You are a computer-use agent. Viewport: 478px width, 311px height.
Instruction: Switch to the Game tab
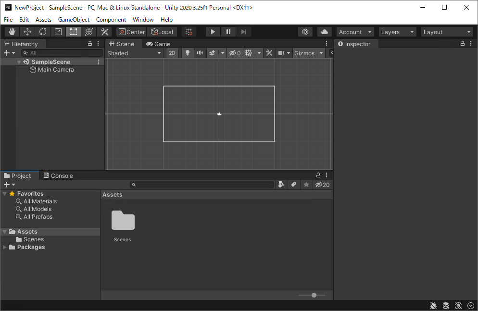[x=158, y=44]
